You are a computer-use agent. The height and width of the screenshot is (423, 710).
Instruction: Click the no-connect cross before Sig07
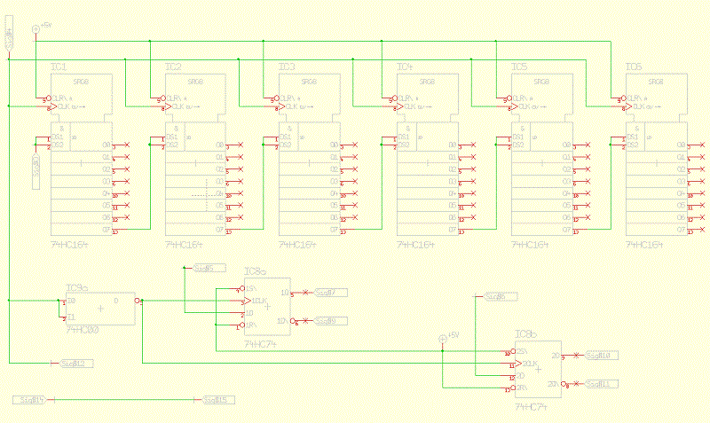(x=305, y=293)
